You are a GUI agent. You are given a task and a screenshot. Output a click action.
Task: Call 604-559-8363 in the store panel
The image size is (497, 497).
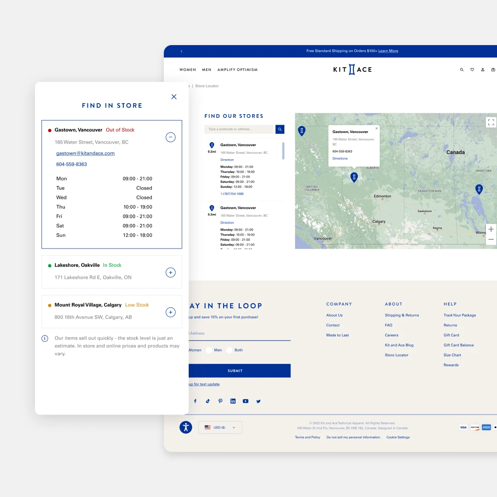71,164
